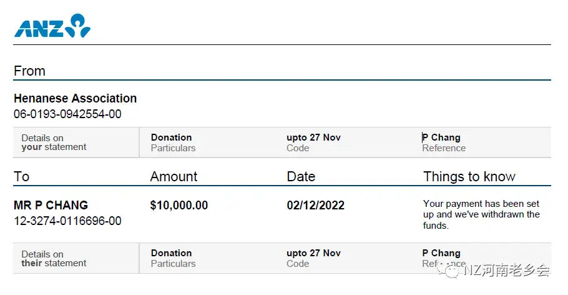Click the Amount column heading
568x295 pixels.
point(174,176)
